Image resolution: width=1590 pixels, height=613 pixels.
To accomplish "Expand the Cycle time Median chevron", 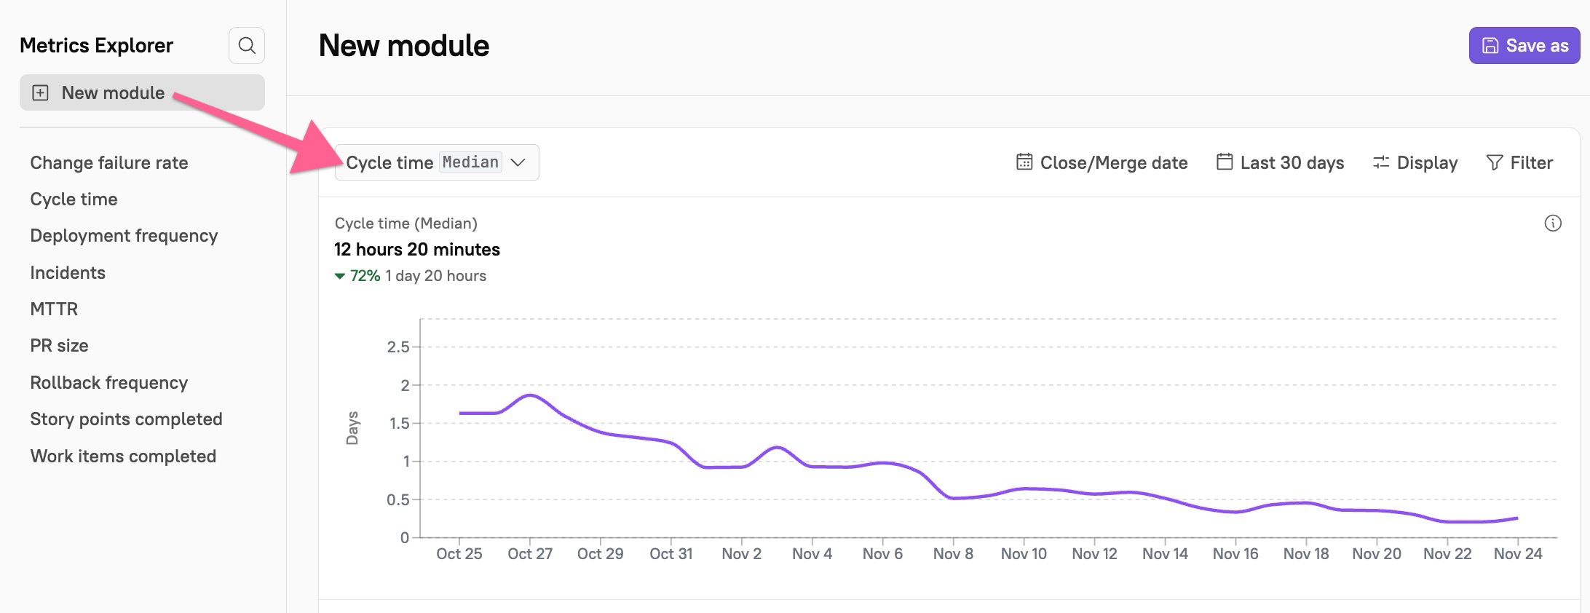I will coord(518,162).
